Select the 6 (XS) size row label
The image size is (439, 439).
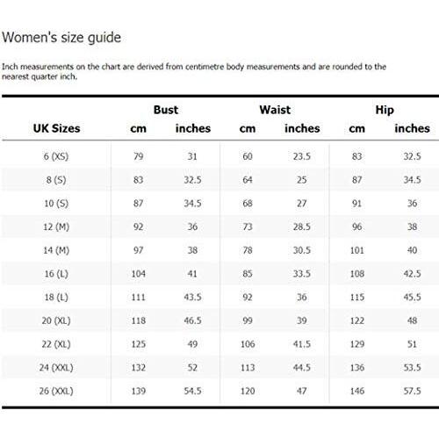(56, 156)
